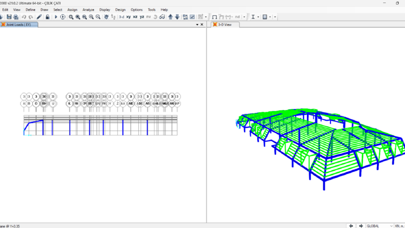The image size is (405, 228).
Task: Activate the Pan hand tool
Action: click(106, 17)
